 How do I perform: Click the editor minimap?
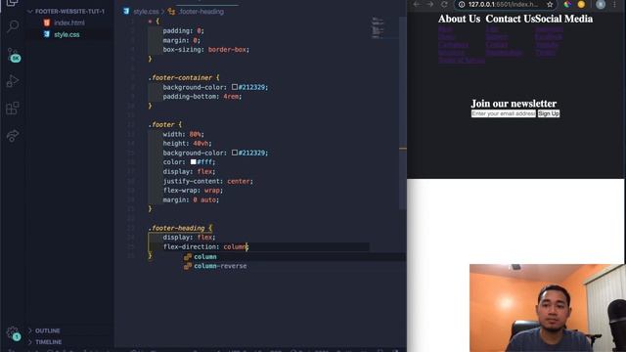[379, 28]
